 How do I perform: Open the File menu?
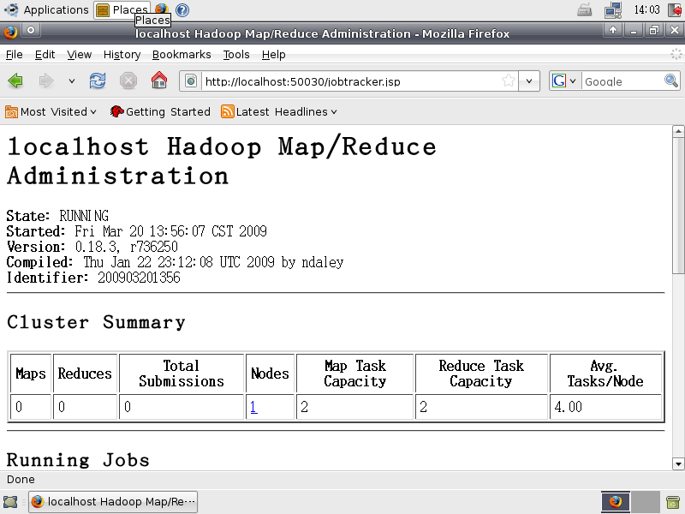coord(14,55)
